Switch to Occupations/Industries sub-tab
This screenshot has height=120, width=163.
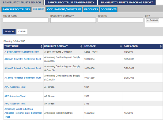tap(64, 9)
